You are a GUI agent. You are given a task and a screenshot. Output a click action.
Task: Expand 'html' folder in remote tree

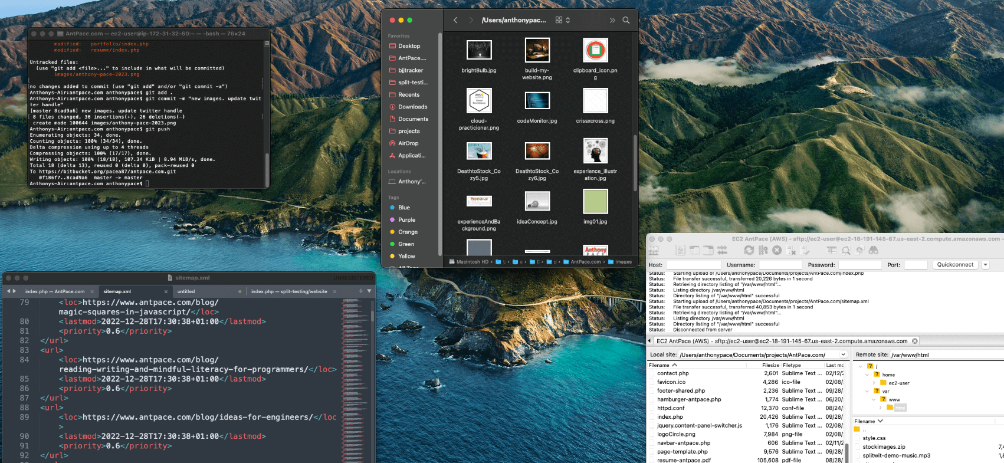[881, 408]
